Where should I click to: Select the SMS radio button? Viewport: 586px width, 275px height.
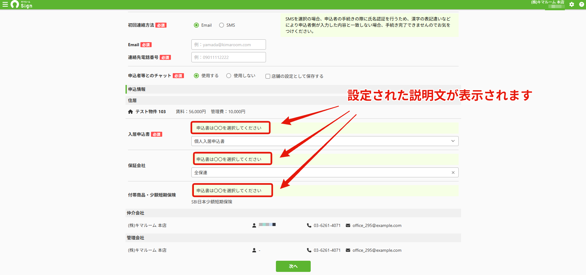click(222, 25)
